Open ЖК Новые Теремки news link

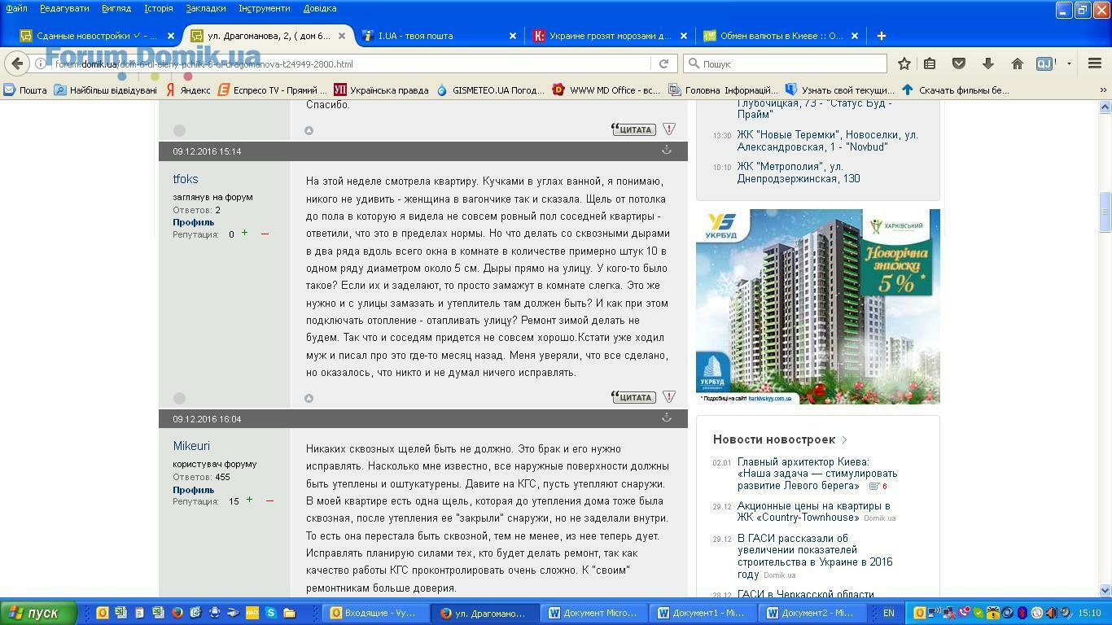coord(827,141)
